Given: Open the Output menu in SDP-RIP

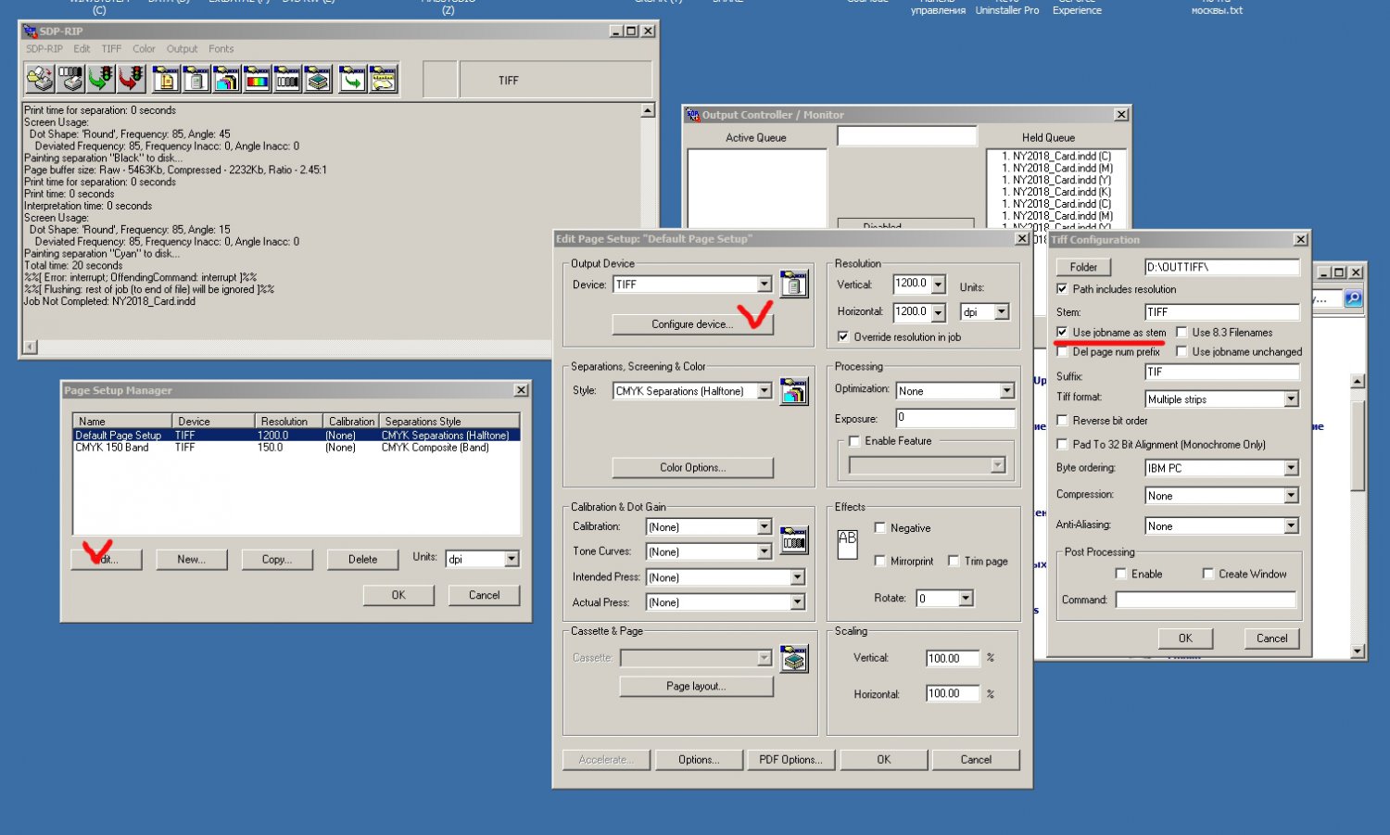Looking at the screenshot, I should (x=182, y=49).
